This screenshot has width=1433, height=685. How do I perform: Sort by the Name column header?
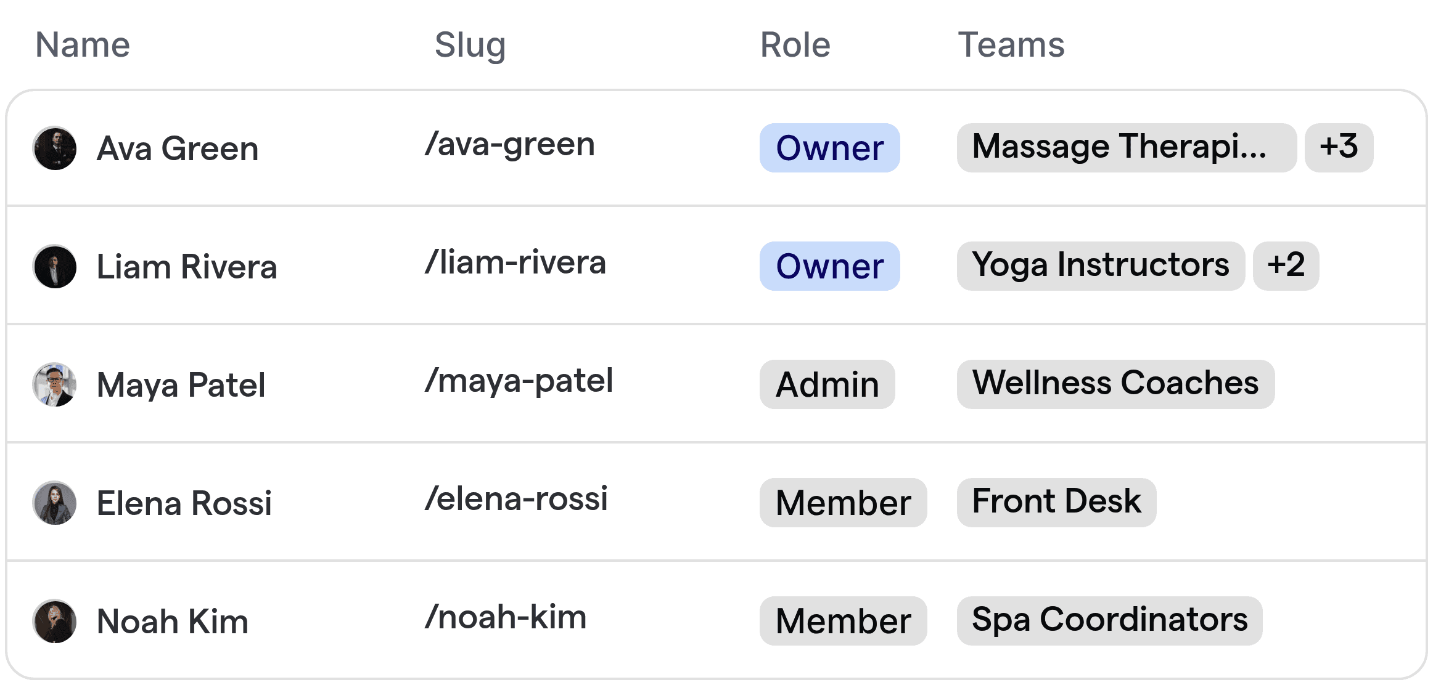(83, 44)
